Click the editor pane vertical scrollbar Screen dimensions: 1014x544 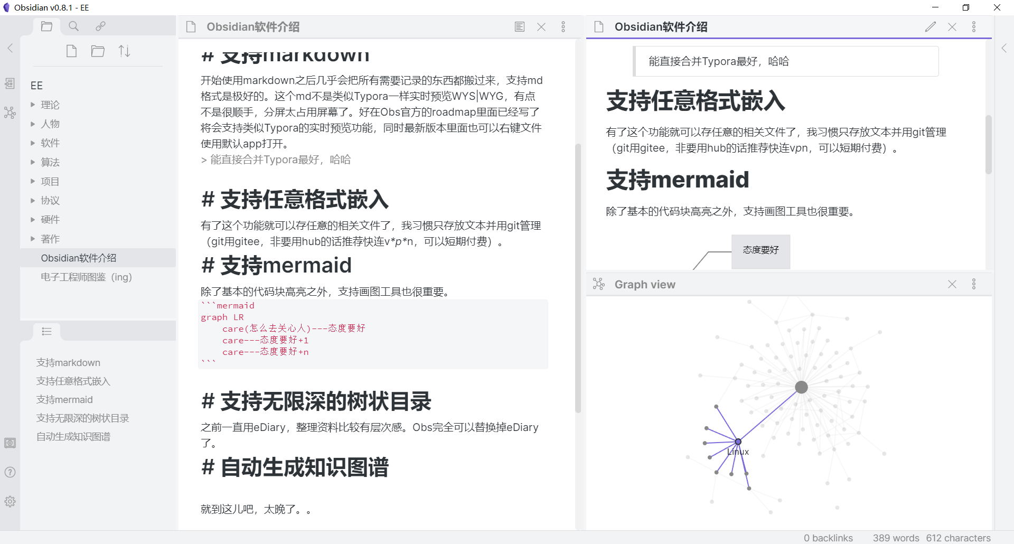click(578, 278)
